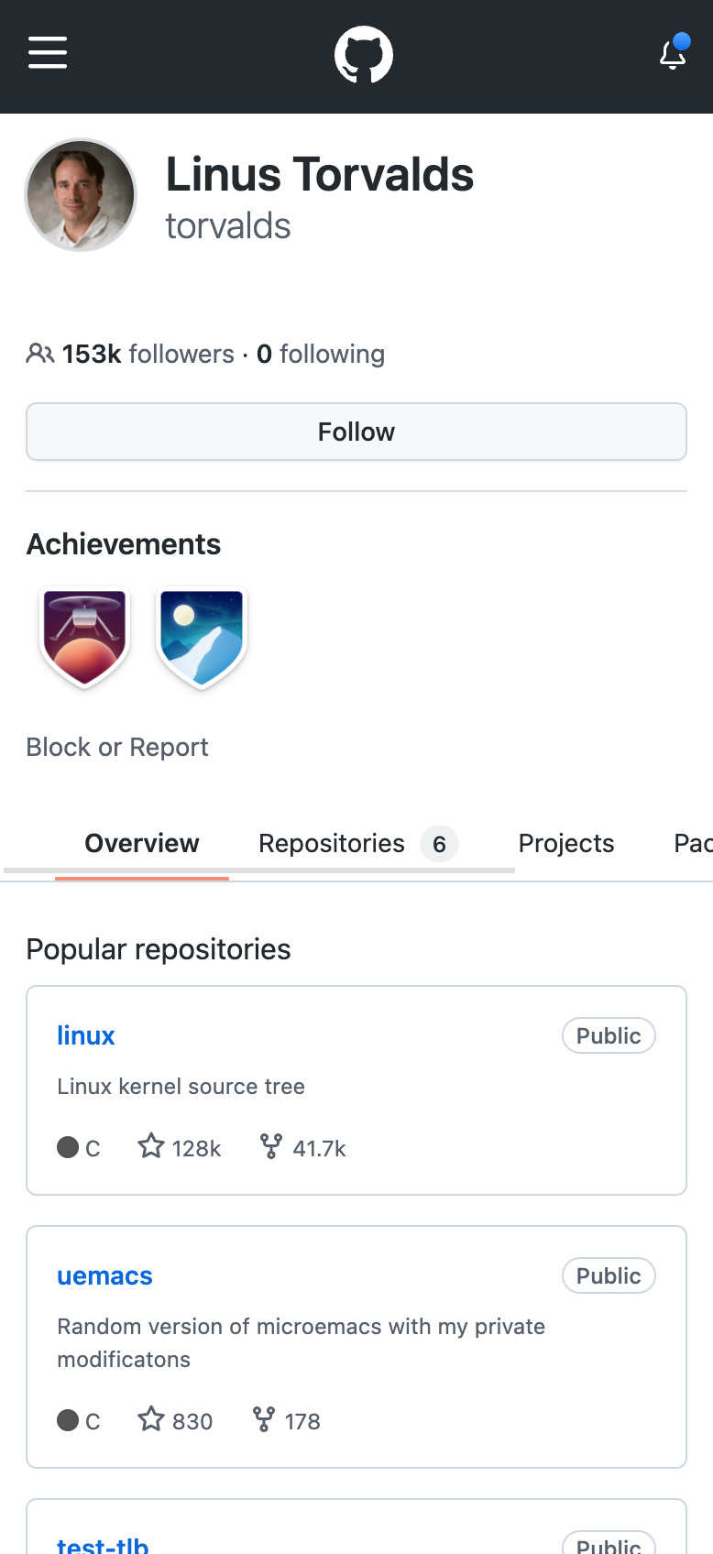This screenshot has width=713, height=1554.
Task: Select the Overview tab
Action: [x=142, y=843]
